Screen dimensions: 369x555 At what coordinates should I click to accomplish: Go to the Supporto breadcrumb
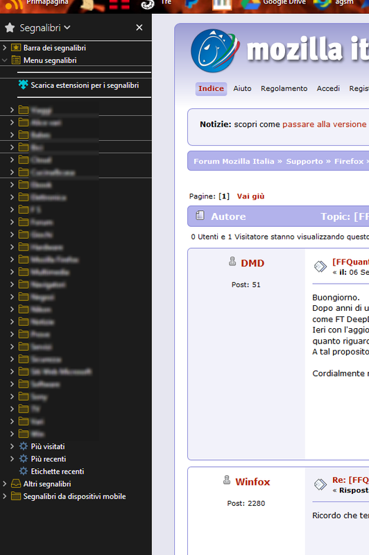pyautogui.click(x=304, y=161)
